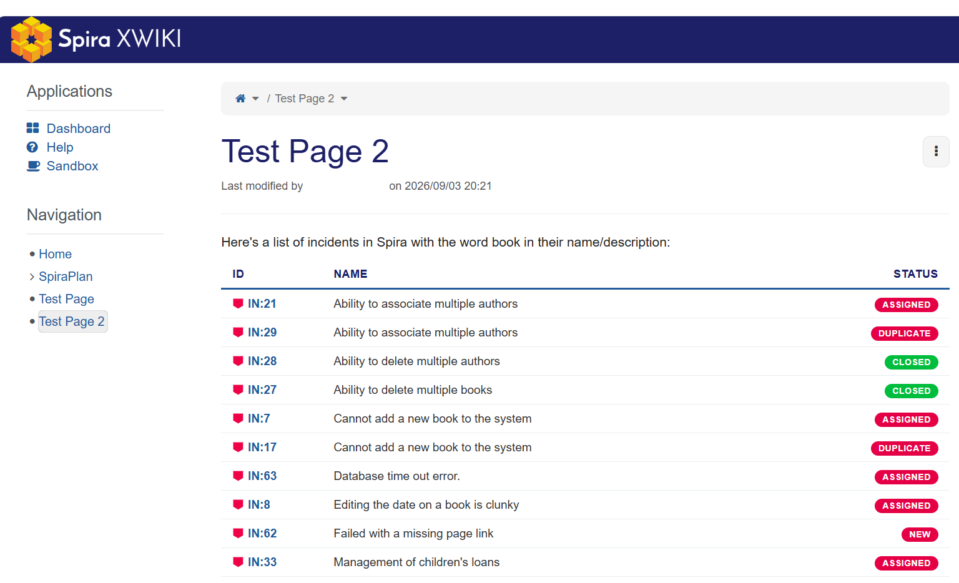This screenshot has width=959, height=583.
Task: Click the CLOSED badge for IN:28
Action: [912, 362]
